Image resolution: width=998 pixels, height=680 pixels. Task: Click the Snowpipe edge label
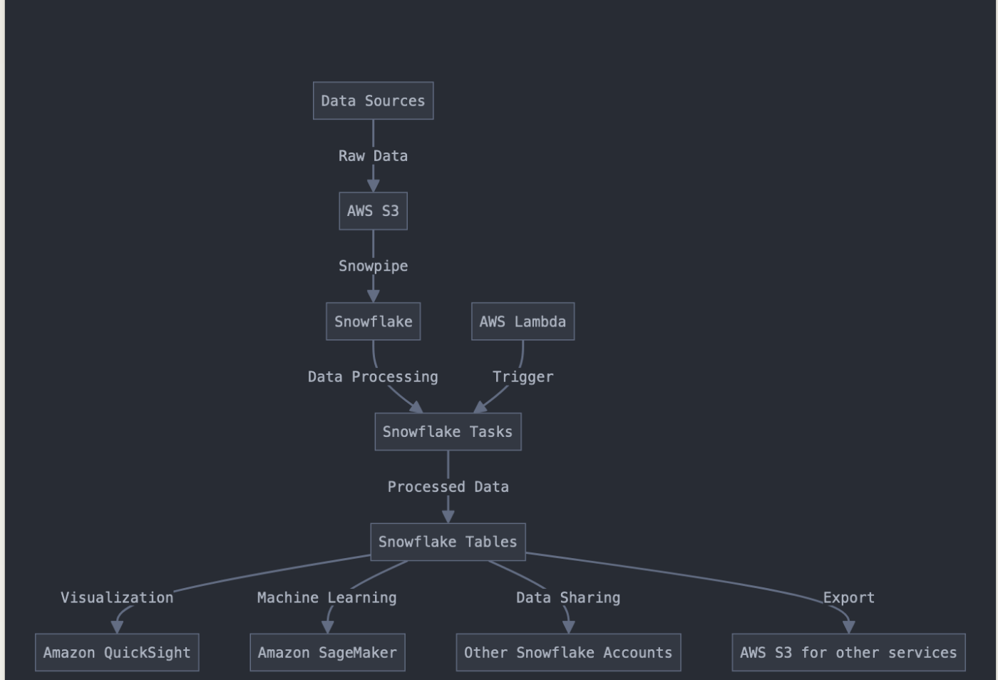click(373, 266)
